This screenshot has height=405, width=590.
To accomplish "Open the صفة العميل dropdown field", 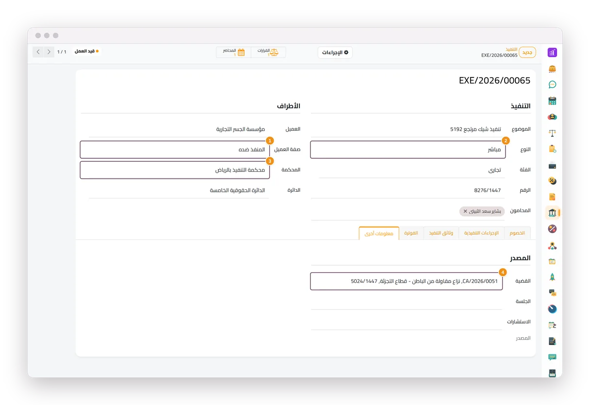I will point(175,150).
